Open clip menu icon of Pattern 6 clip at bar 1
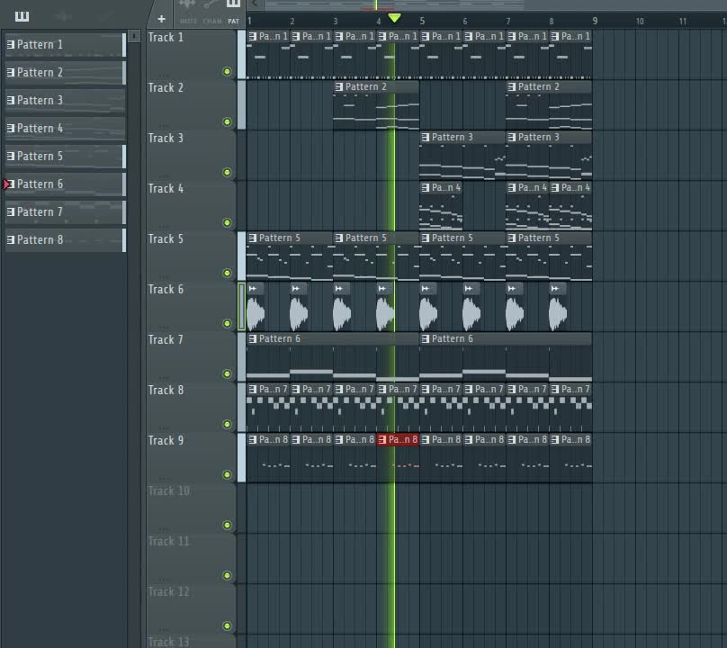This screenshot has height=648, width=727. [x=253, y=339]
